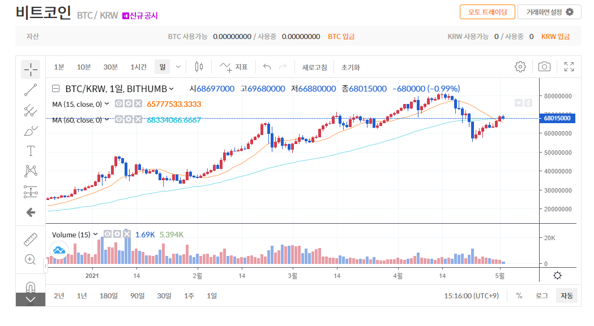This screenshot has height=326, width=594.
Task: Open settings for MA 15 indicator
Action: click(x=129, y=103)
